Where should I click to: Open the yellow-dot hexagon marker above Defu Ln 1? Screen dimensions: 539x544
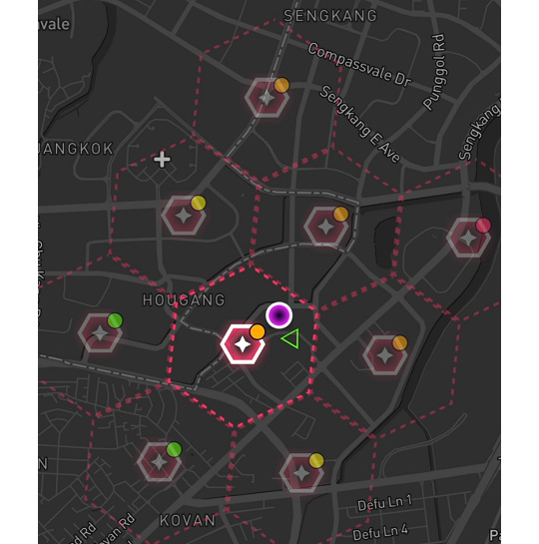[x=301, y=473]
